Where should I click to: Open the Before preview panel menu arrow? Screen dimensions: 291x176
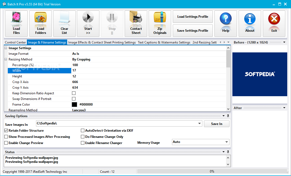pyautogui.click(x=284, y=42)
